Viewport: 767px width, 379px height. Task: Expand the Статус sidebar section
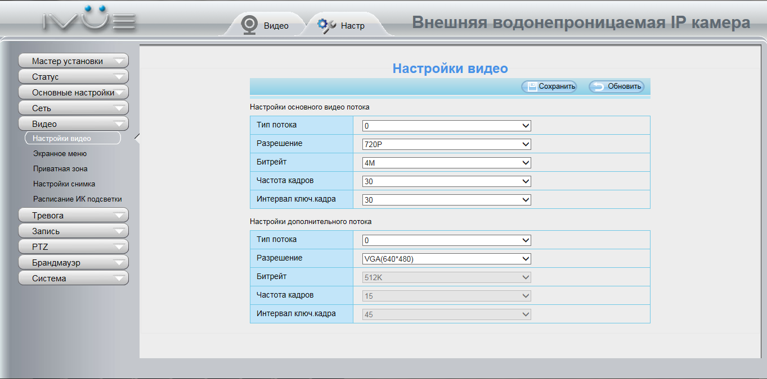pos(73,76)
